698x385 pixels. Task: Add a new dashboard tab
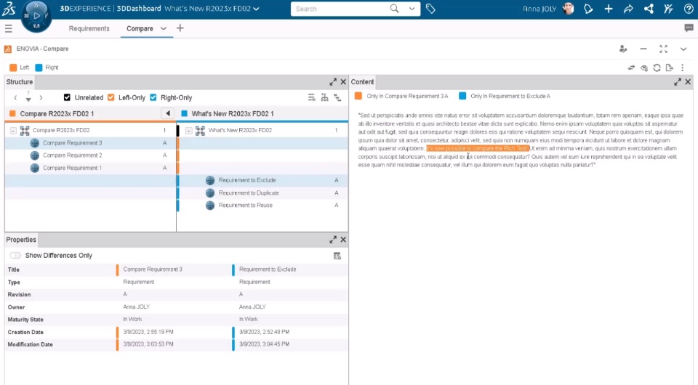(180, 28)
